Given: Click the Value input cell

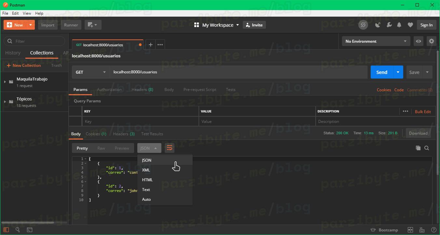Looking at the screenshot, I should (257, 121).
